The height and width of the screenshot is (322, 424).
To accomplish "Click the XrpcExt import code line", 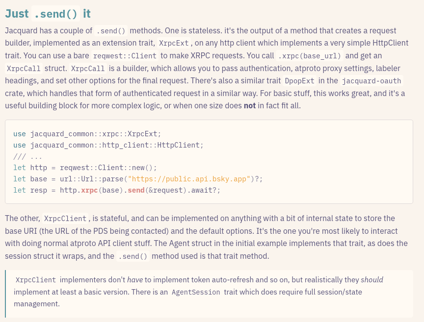I will pyautogui.click(x=87, y=134).
